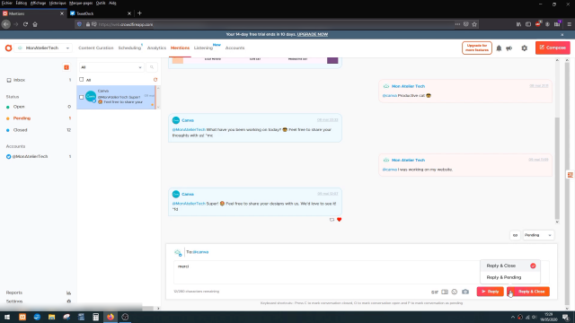The image size is (575, 323).
Task: Click the GIF icon in reply toolbar
Action: 435,292
